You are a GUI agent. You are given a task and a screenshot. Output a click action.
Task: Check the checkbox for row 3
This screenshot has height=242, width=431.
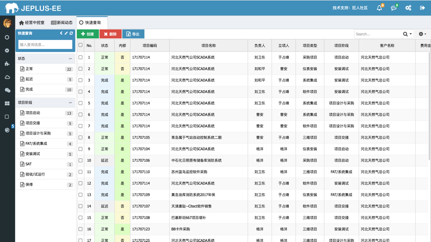[81, 80]
